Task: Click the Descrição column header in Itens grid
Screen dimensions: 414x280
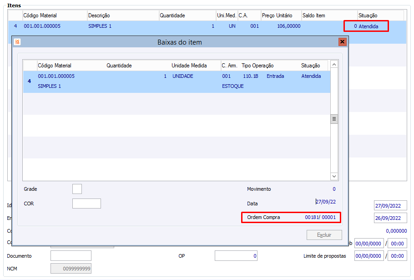Action: coord(99,15)
